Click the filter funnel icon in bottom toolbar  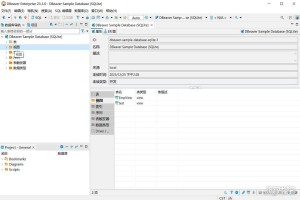[x=231, y=192]
